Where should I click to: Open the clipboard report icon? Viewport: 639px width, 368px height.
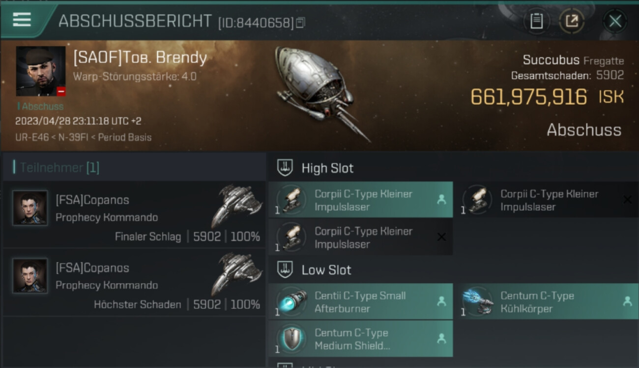pyautogui.click(x=536, y=21)
